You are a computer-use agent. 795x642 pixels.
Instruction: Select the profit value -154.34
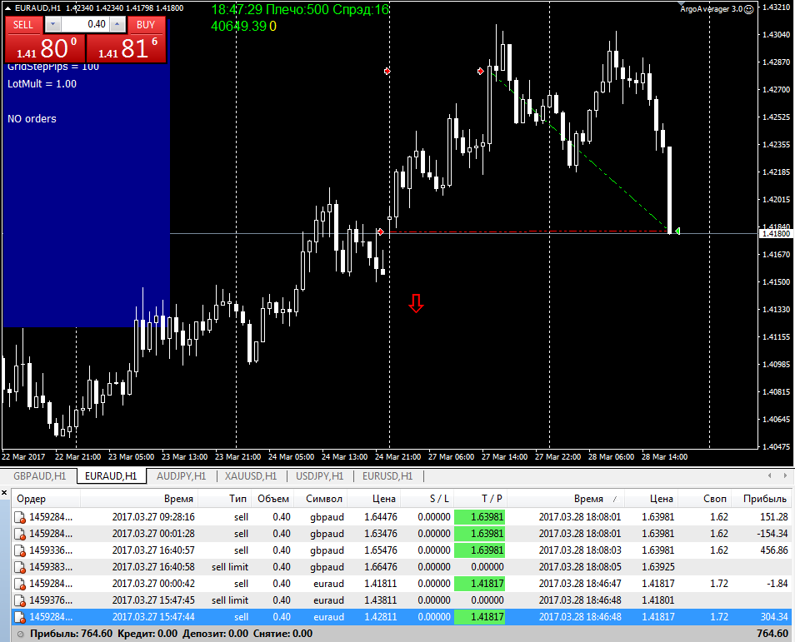coord(772,534)
